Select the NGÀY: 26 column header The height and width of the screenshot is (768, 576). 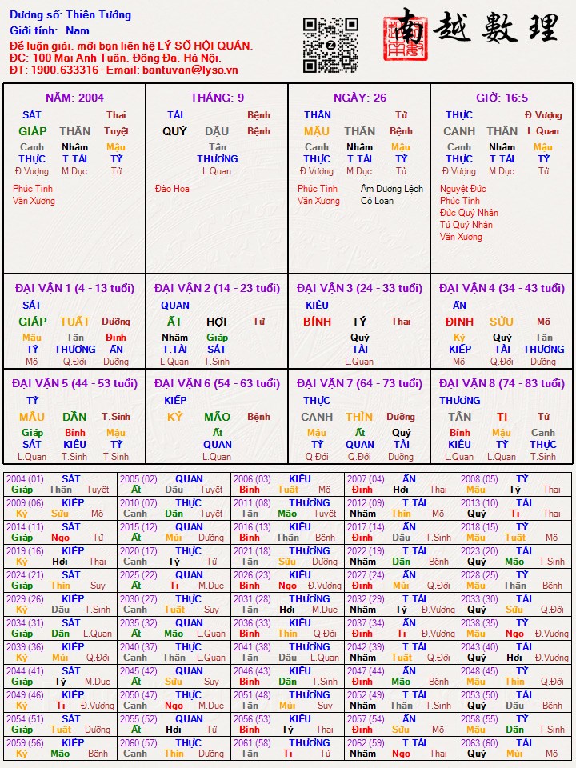click(x=360, y=98)
